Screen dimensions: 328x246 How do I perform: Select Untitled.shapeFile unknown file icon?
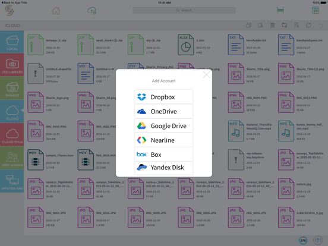tap(36, 74)
